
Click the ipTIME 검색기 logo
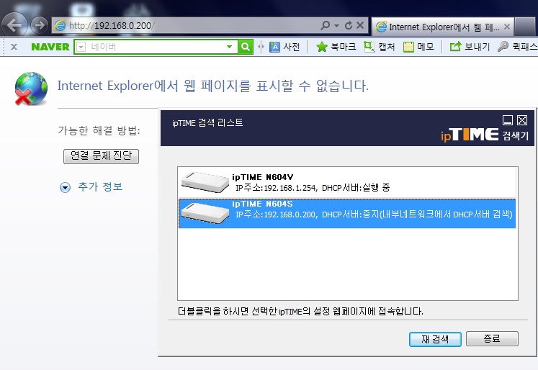pyautogui.click(x=485, y=135)
